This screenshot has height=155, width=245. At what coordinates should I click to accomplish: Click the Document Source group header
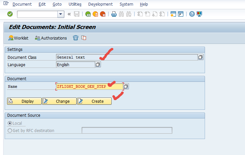105,115
